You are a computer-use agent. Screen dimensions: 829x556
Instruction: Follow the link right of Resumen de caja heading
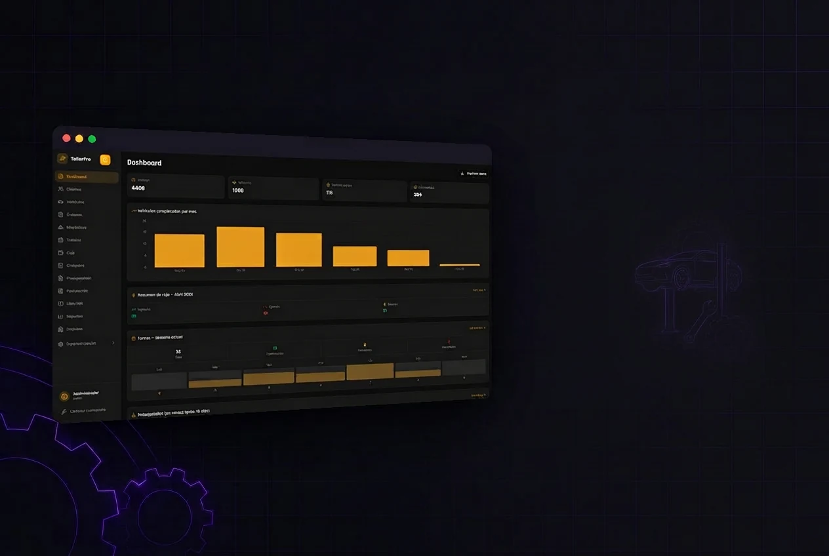(x=479, y=290)
